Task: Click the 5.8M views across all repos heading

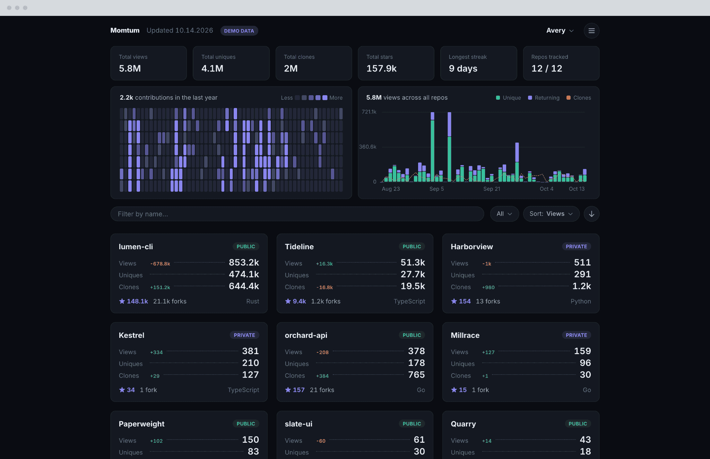Action: (x=407, y=98)
